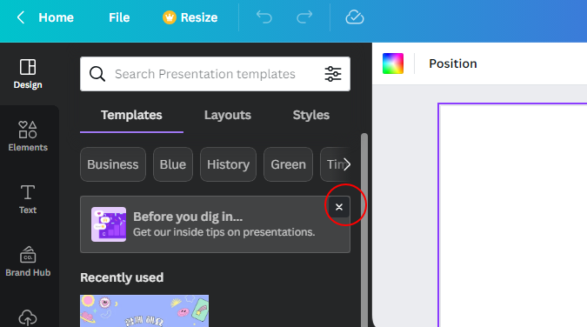Open the Resize premium button
Viewport: 587px width, 327px height.
pyautogui.click(x=190, y=17)
